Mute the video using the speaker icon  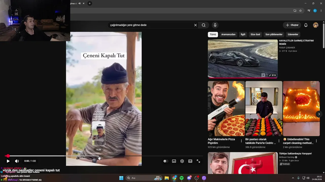coord(17,161)
